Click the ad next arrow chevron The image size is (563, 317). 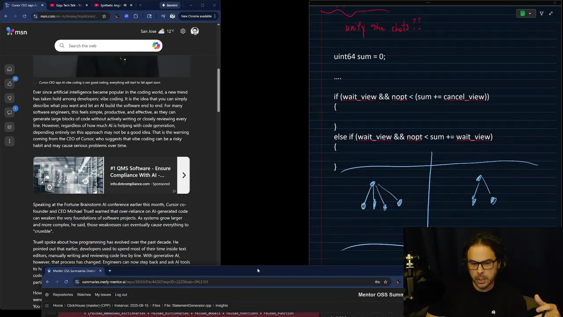(x=184, y=175)
